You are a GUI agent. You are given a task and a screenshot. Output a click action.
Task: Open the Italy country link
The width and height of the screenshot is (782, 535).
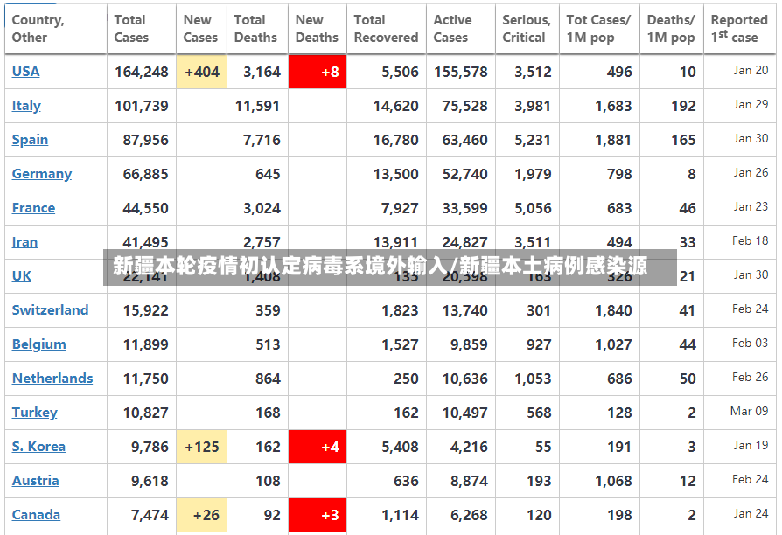[26, 106]
